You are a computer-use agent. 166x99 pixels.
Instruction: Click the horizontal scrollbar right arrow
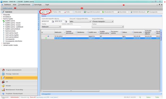click(x=159, y=91)
